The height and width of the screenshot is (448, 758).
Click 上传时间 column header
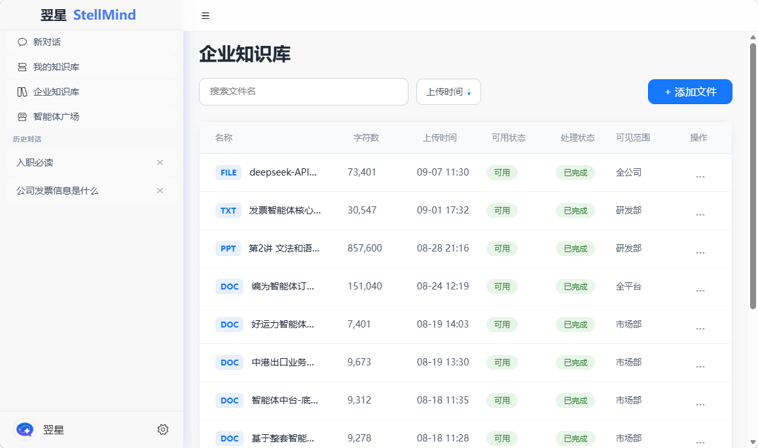(x=439, y=138)
